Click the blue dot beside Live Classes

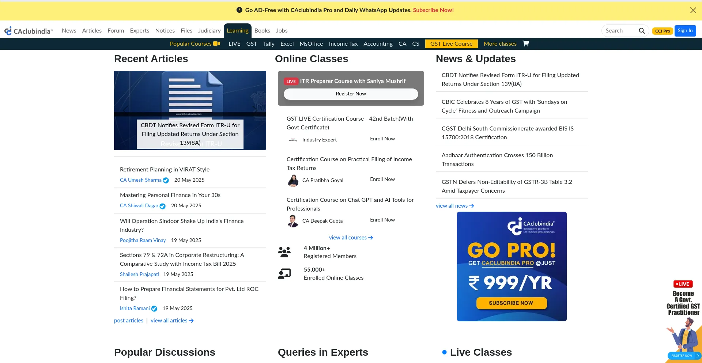click(x=444, y=352)
